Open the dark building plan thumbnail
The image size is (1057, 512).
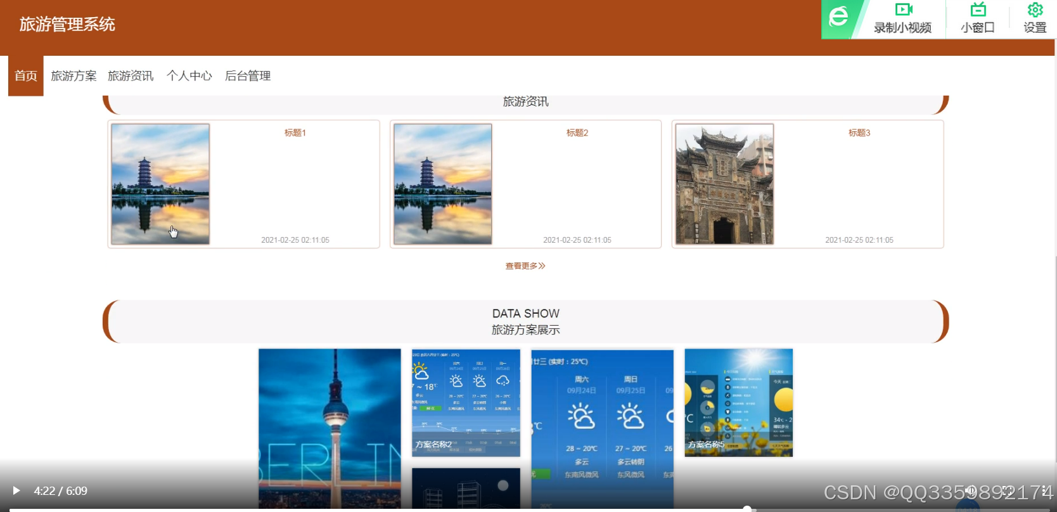[x=466, y=489]
